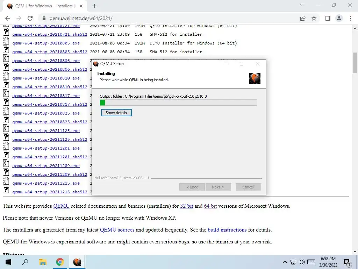Viewport: 358px width, 269px height.
Task: Close the QEMU for Windows tab
Action: point(81,6)
